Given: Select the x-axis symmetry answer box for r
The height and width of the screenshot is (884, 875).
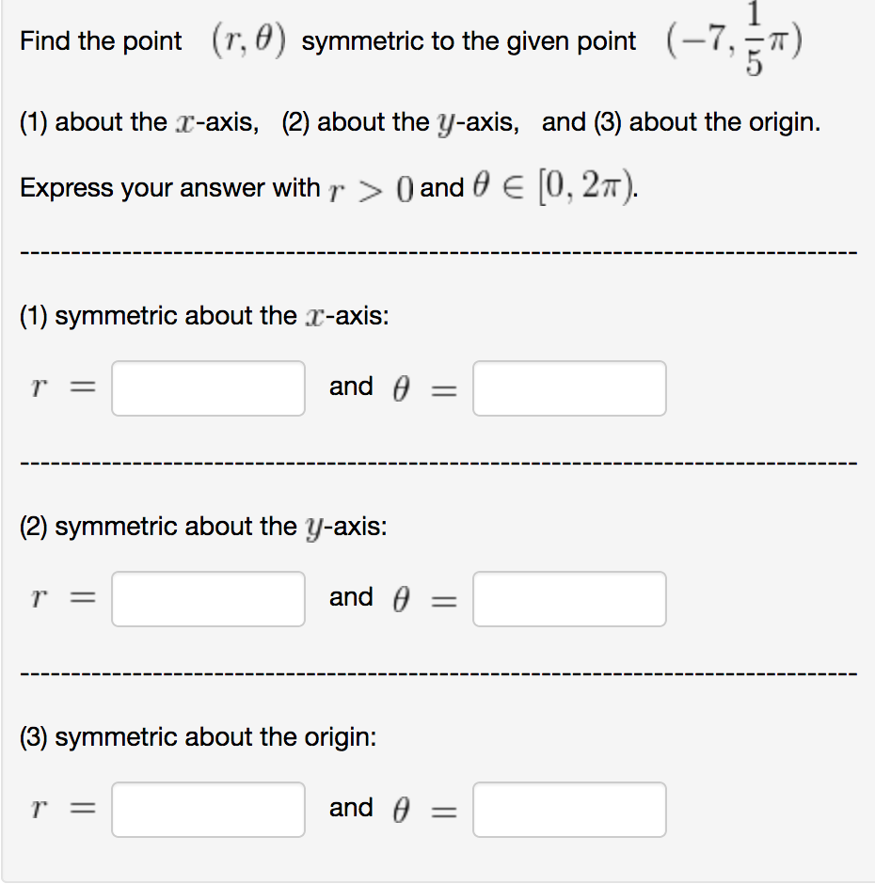Looking at the screenshot, I should (207, 388).
